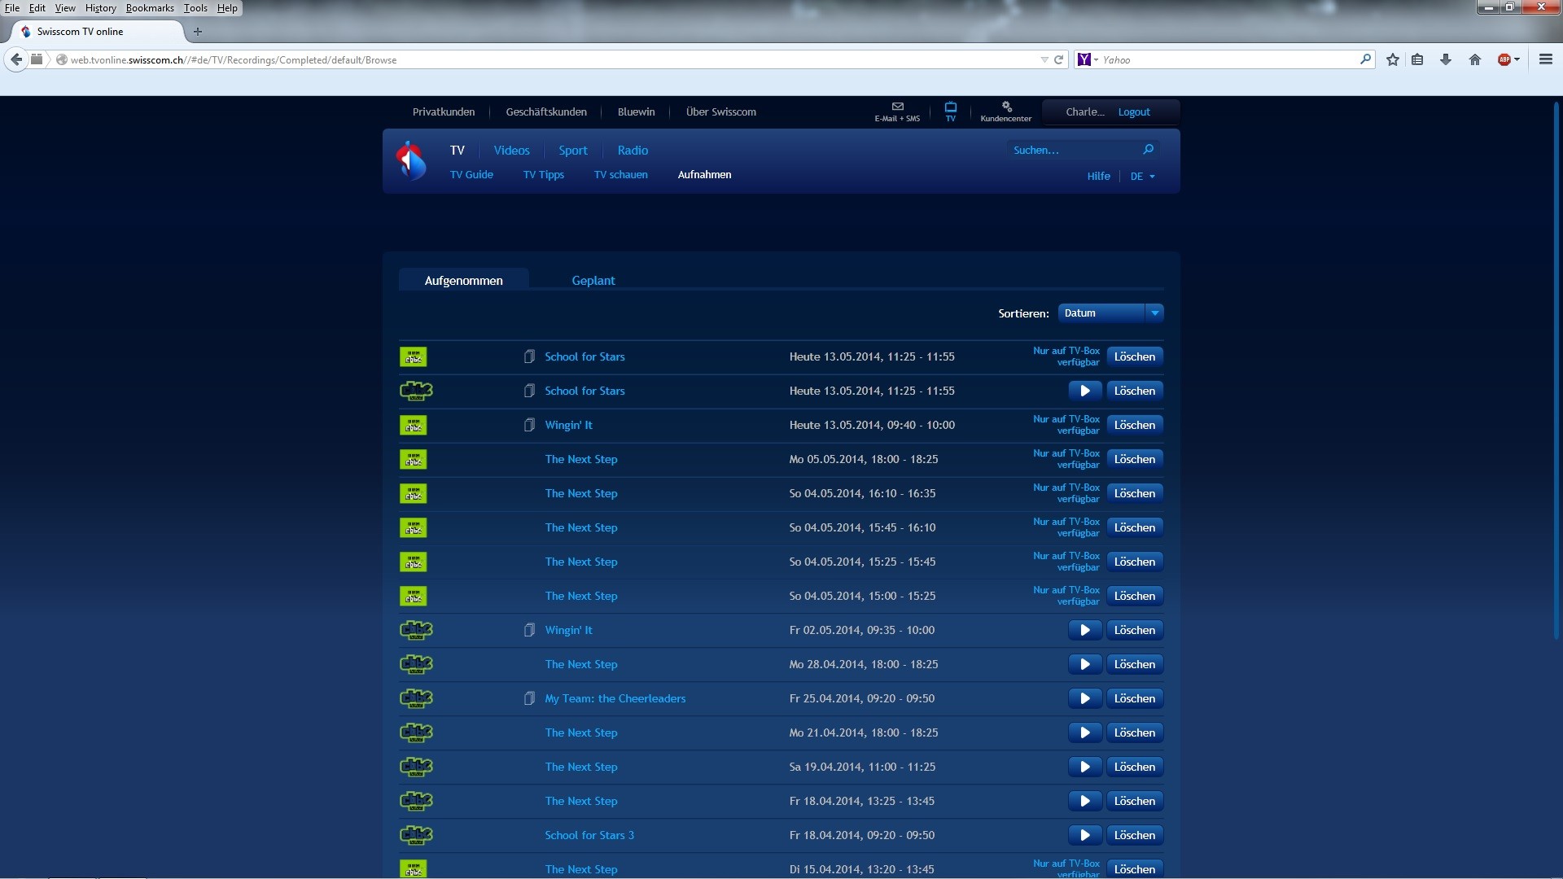Delete the School for Stars 3 recording

[1134, 835]
